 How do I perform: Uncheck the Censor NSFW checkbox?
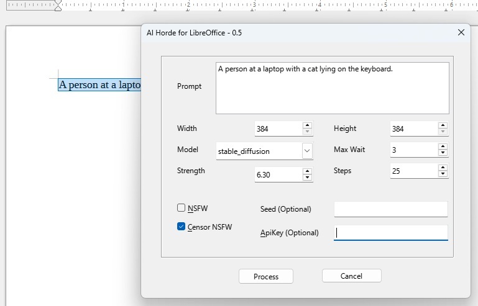[181, 226]
